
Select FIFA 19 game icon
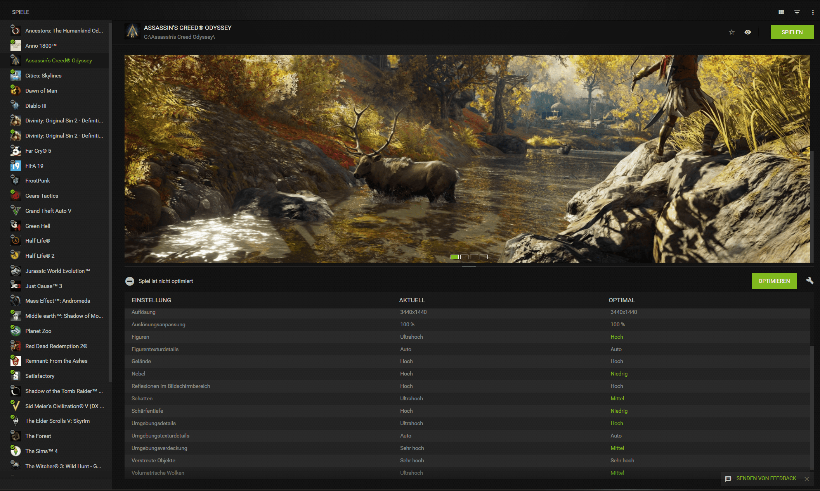click(16, 166)
